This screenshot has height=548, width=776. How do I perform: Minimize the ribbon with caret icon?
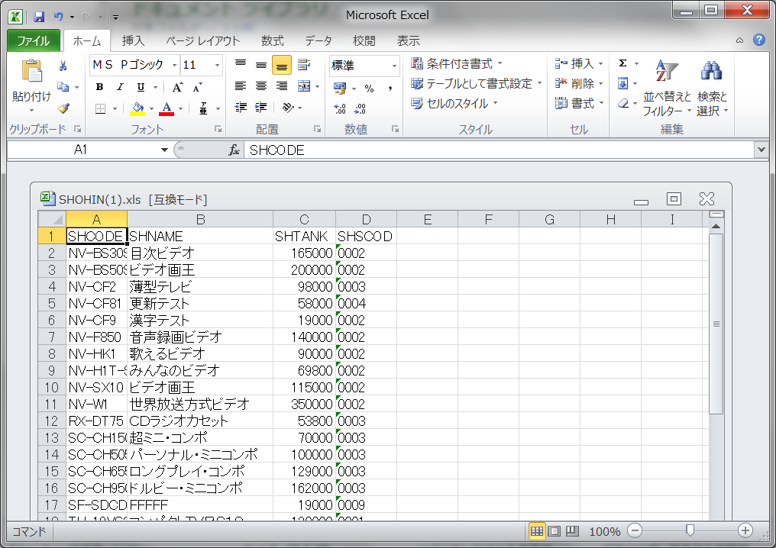[x=739, y=40]
